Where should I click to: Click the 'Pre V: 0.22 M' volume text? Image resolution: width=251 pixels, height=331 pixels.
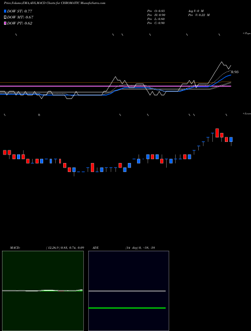[198, 15]
